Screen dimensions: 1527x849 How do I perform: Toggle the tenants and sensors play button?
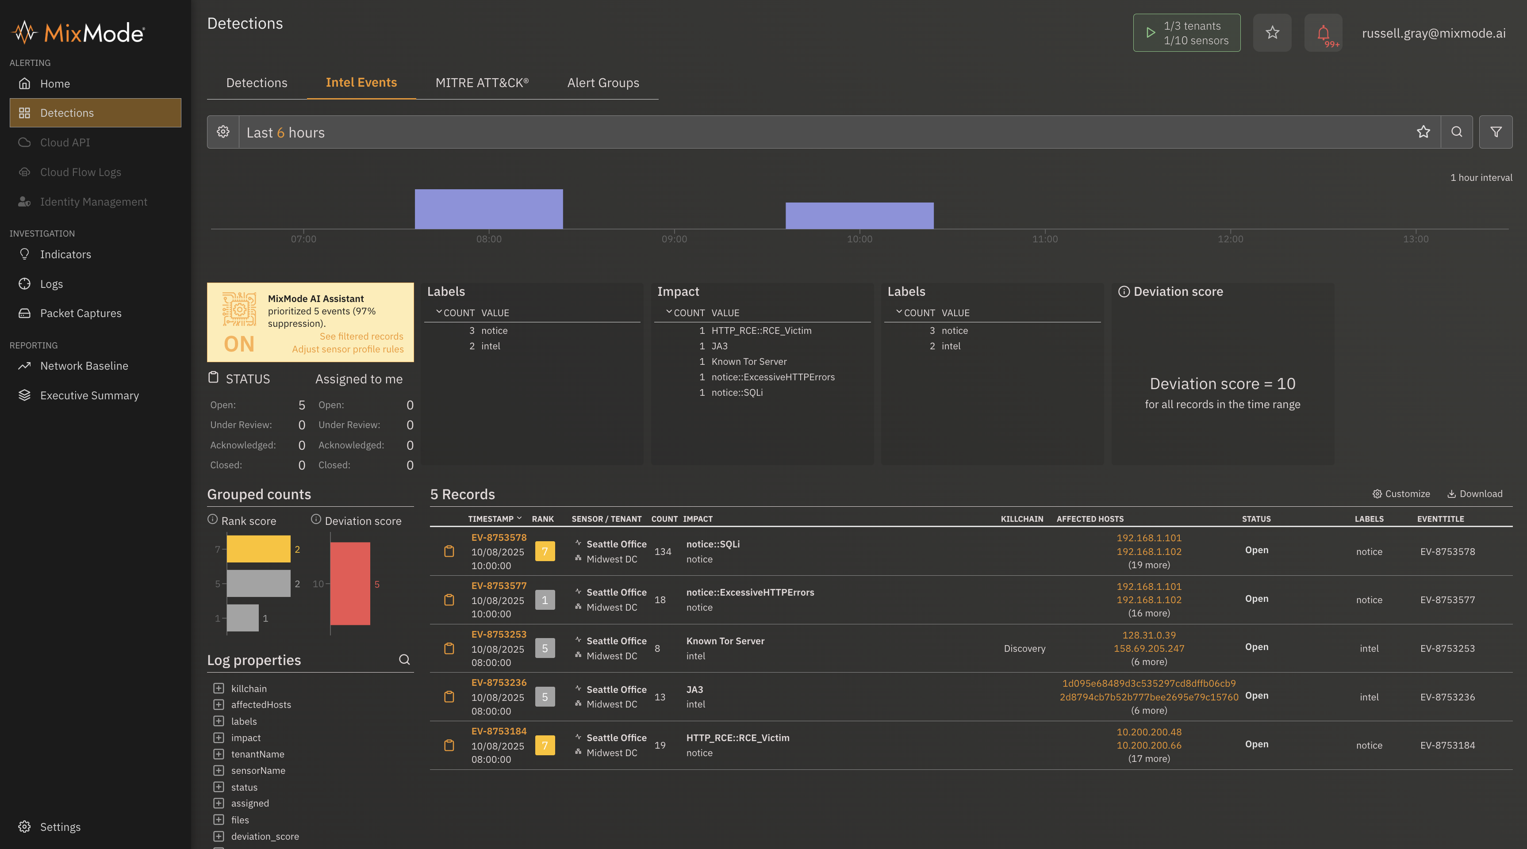point(1151,33)
